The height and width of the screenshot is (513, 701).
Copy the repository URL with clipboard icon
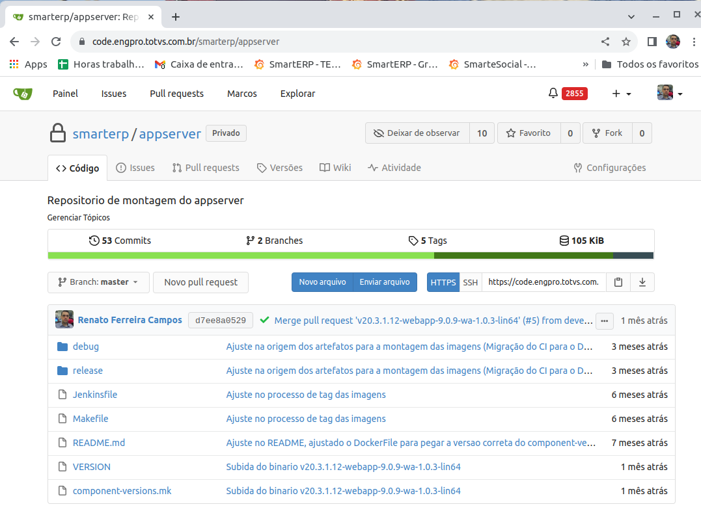618,282
